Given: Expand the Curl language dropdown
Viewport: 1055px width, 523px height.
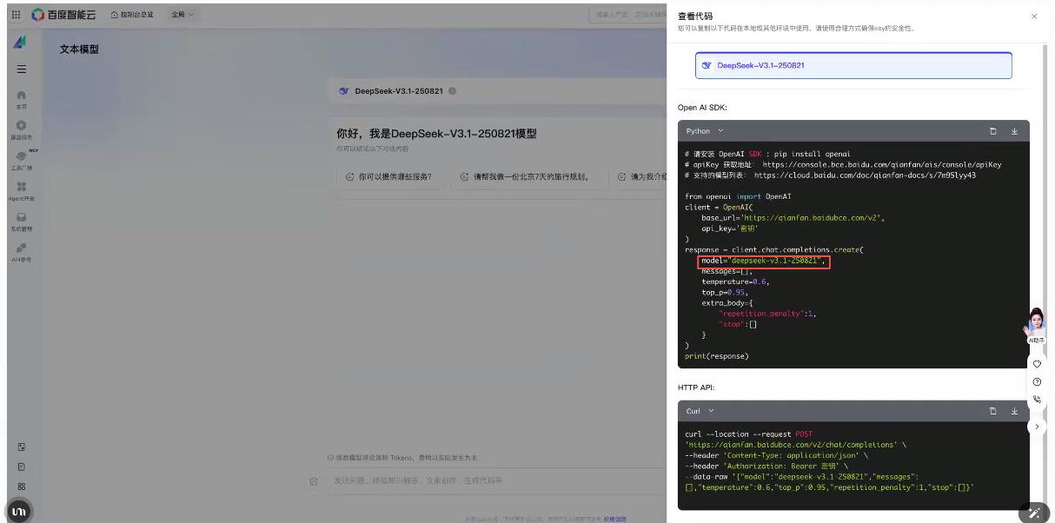Looking at the screenshot, I should click(700, 411).
